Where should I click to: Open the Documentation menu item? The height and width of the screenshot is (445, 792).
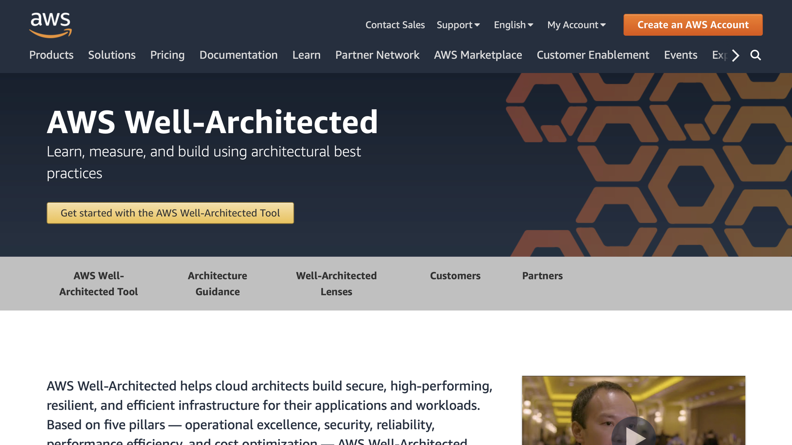(x=238, y=55)
